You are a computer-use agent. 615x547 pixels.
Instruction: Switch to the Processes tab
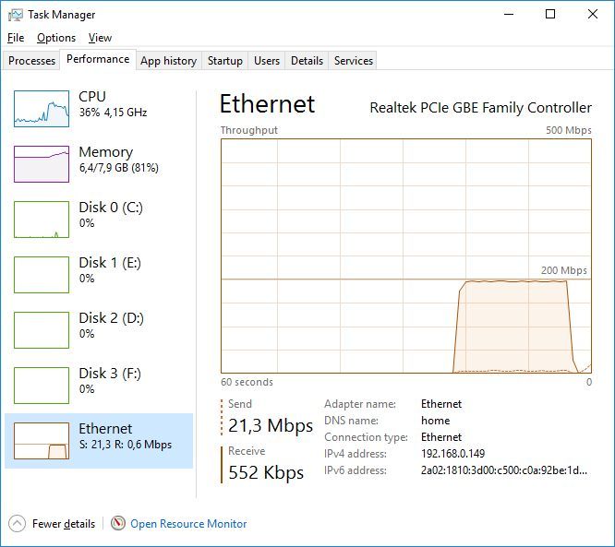tap(32, 61)
